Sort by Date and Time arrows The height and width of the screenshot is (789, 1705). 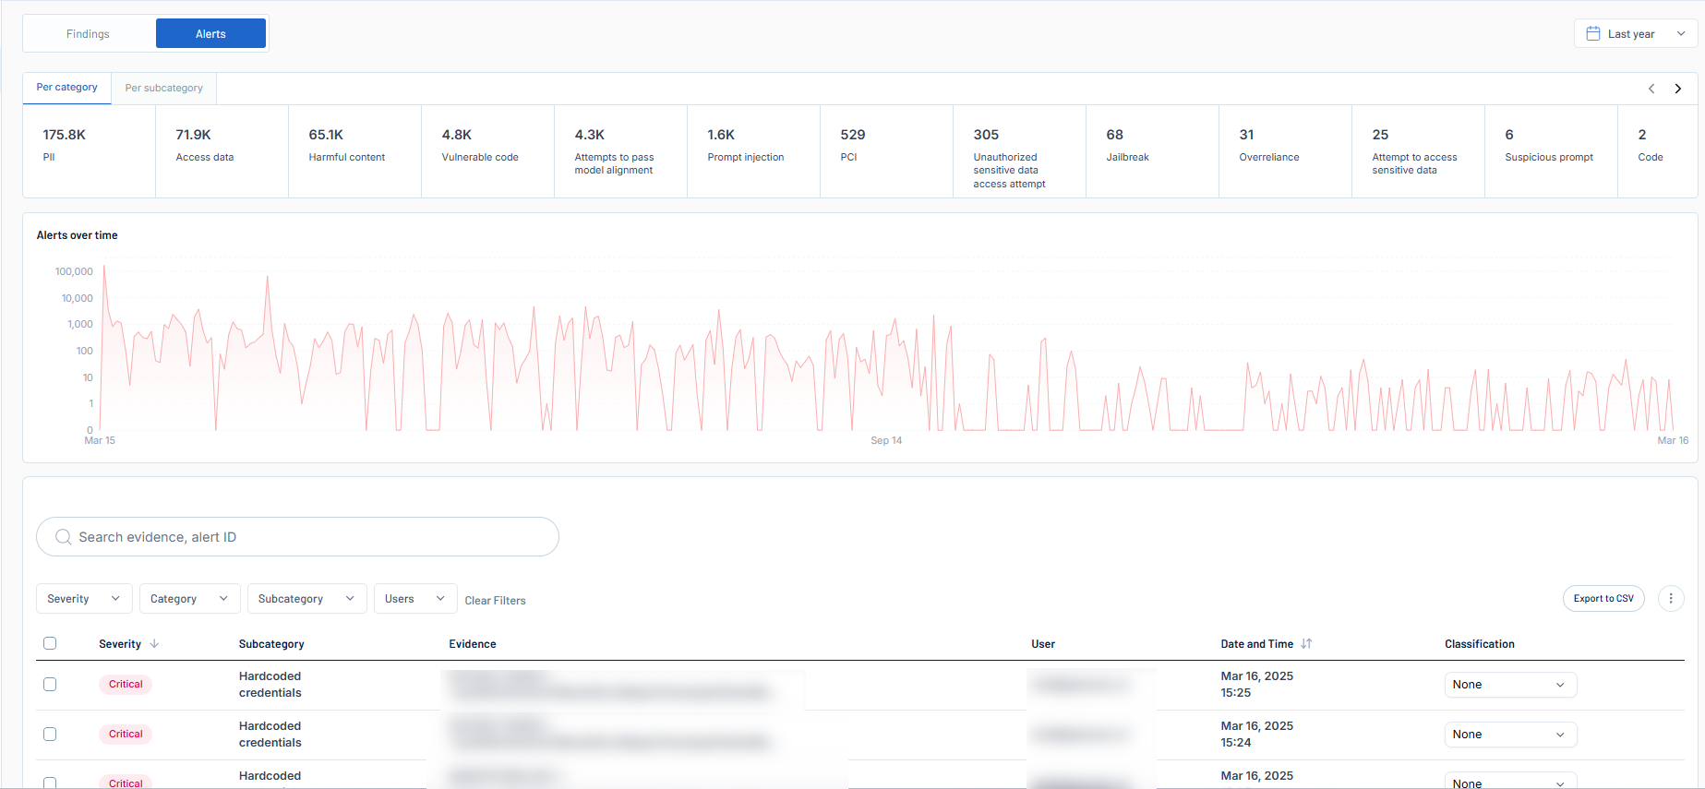(1306, 644)
